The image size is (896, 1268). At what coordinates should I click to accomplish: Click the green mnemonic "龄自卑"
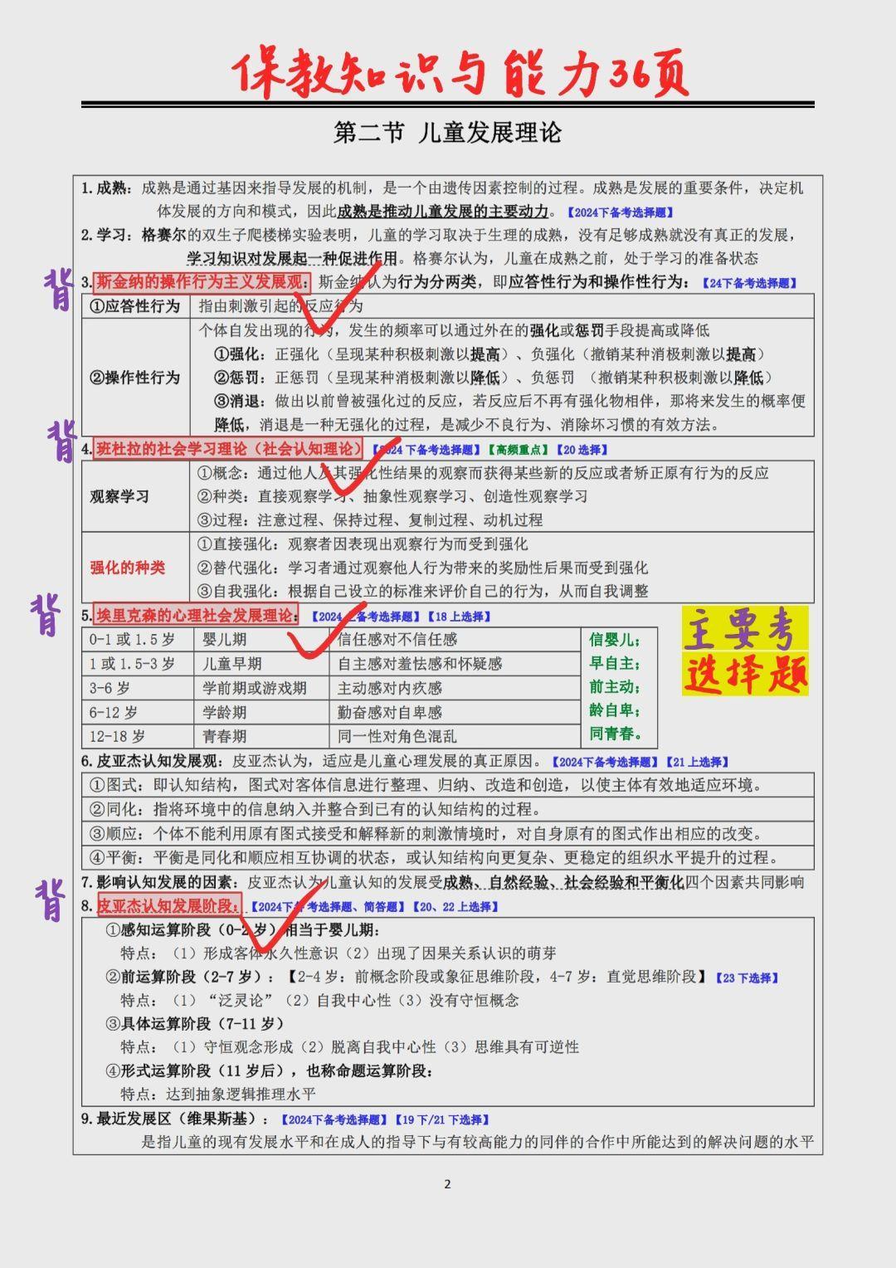[613, 710]
